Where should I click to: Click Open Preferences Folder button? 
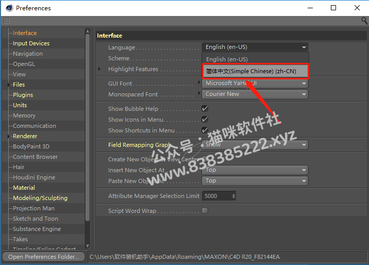(43, 257)
